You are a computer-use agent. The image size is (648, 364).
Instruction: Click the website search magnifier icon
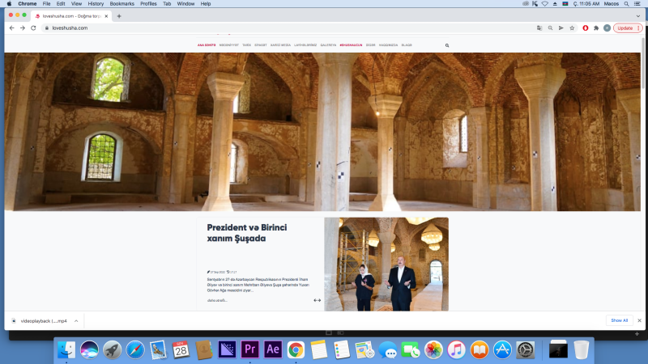447,45
